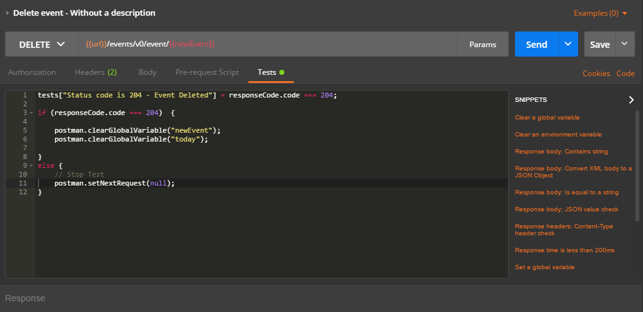Insert 'Clear an environment variable' snippet
This screenshot has height=312, width=643.
(x=558, y=135)
